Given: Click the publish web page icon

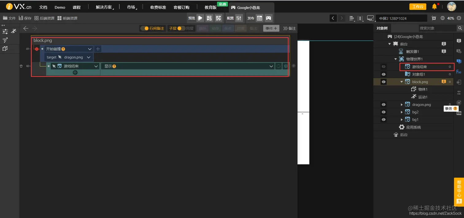Looking at the screenshot, I should (x=260, y=18).
